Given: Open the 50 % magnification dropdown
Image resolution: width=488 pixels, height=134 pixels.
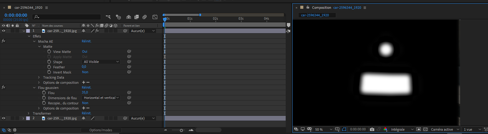Looking at the screenshot, I should [x=324, y=129].
